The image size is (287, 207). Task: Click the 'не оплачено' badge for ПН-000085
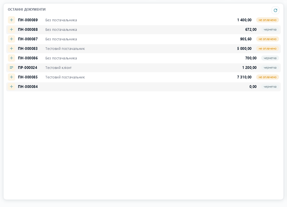tap(267, 77)
